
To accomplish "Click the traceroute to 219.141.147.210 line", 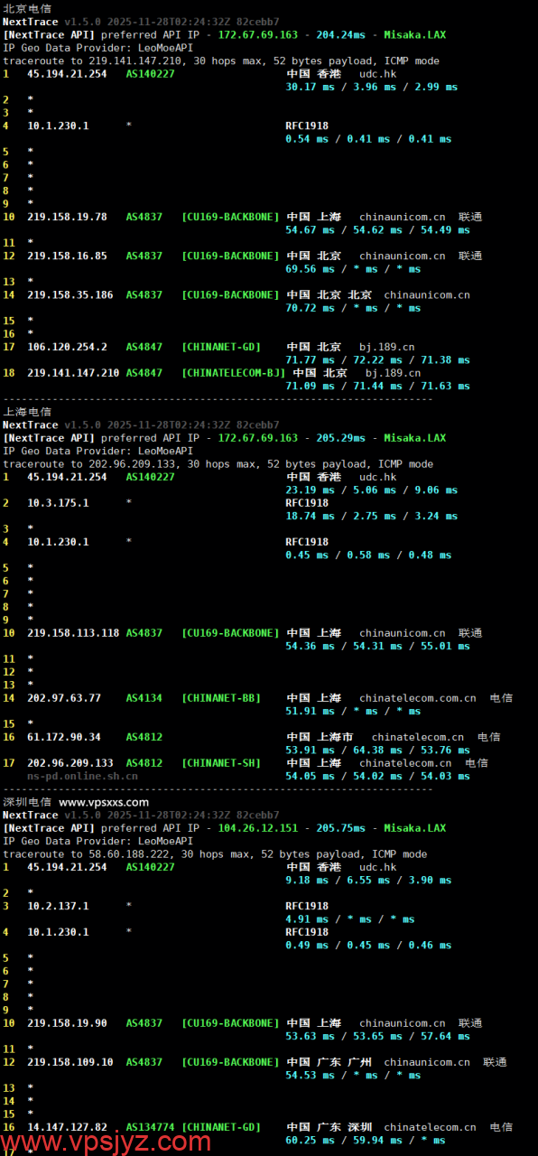I will pos(221,61).
